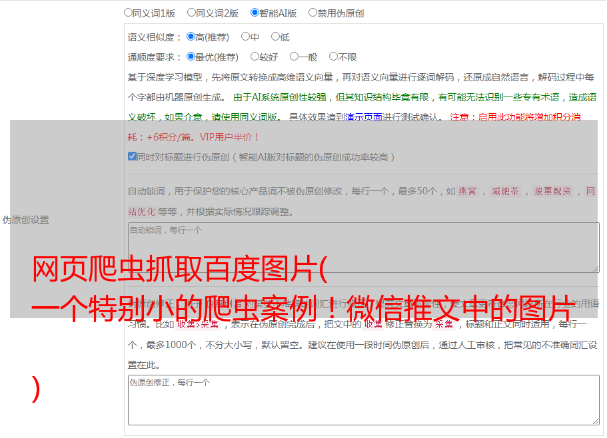Screen dimensions: 607x438
Task: Click the 伪原创修正 text area resize handle
Action: [596, 421]
